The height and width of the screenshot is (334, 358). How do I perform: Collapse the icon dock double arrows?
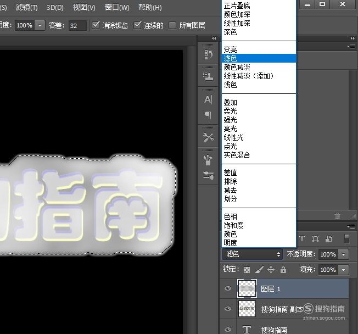click(214, 38)
